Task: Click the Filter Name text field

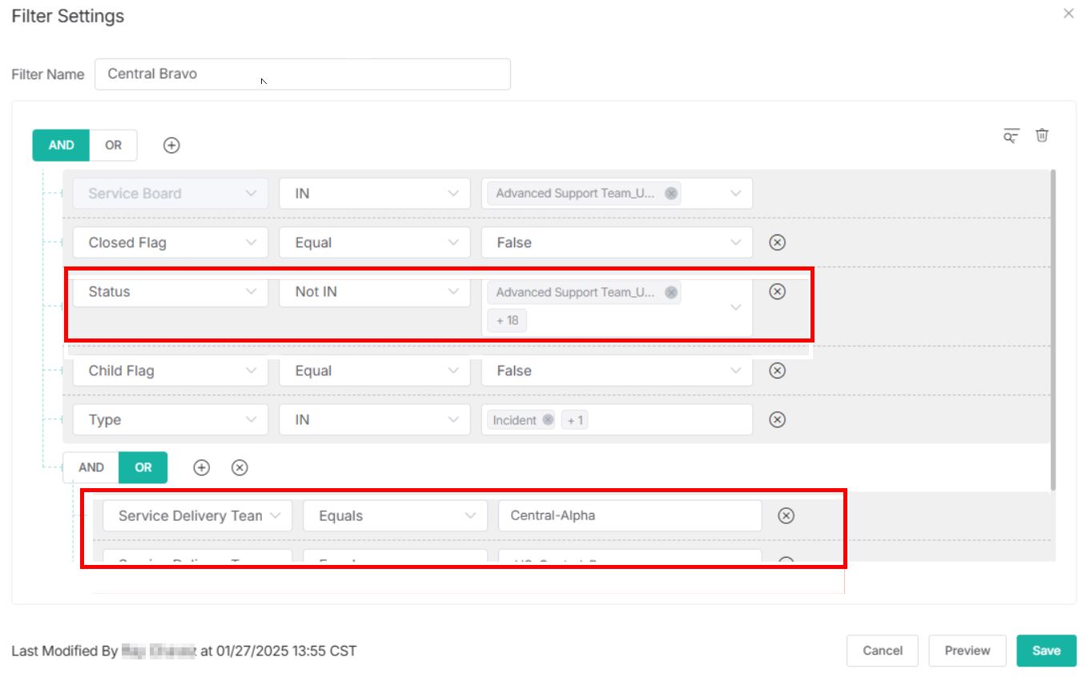Action: click(x=302, y=74)
